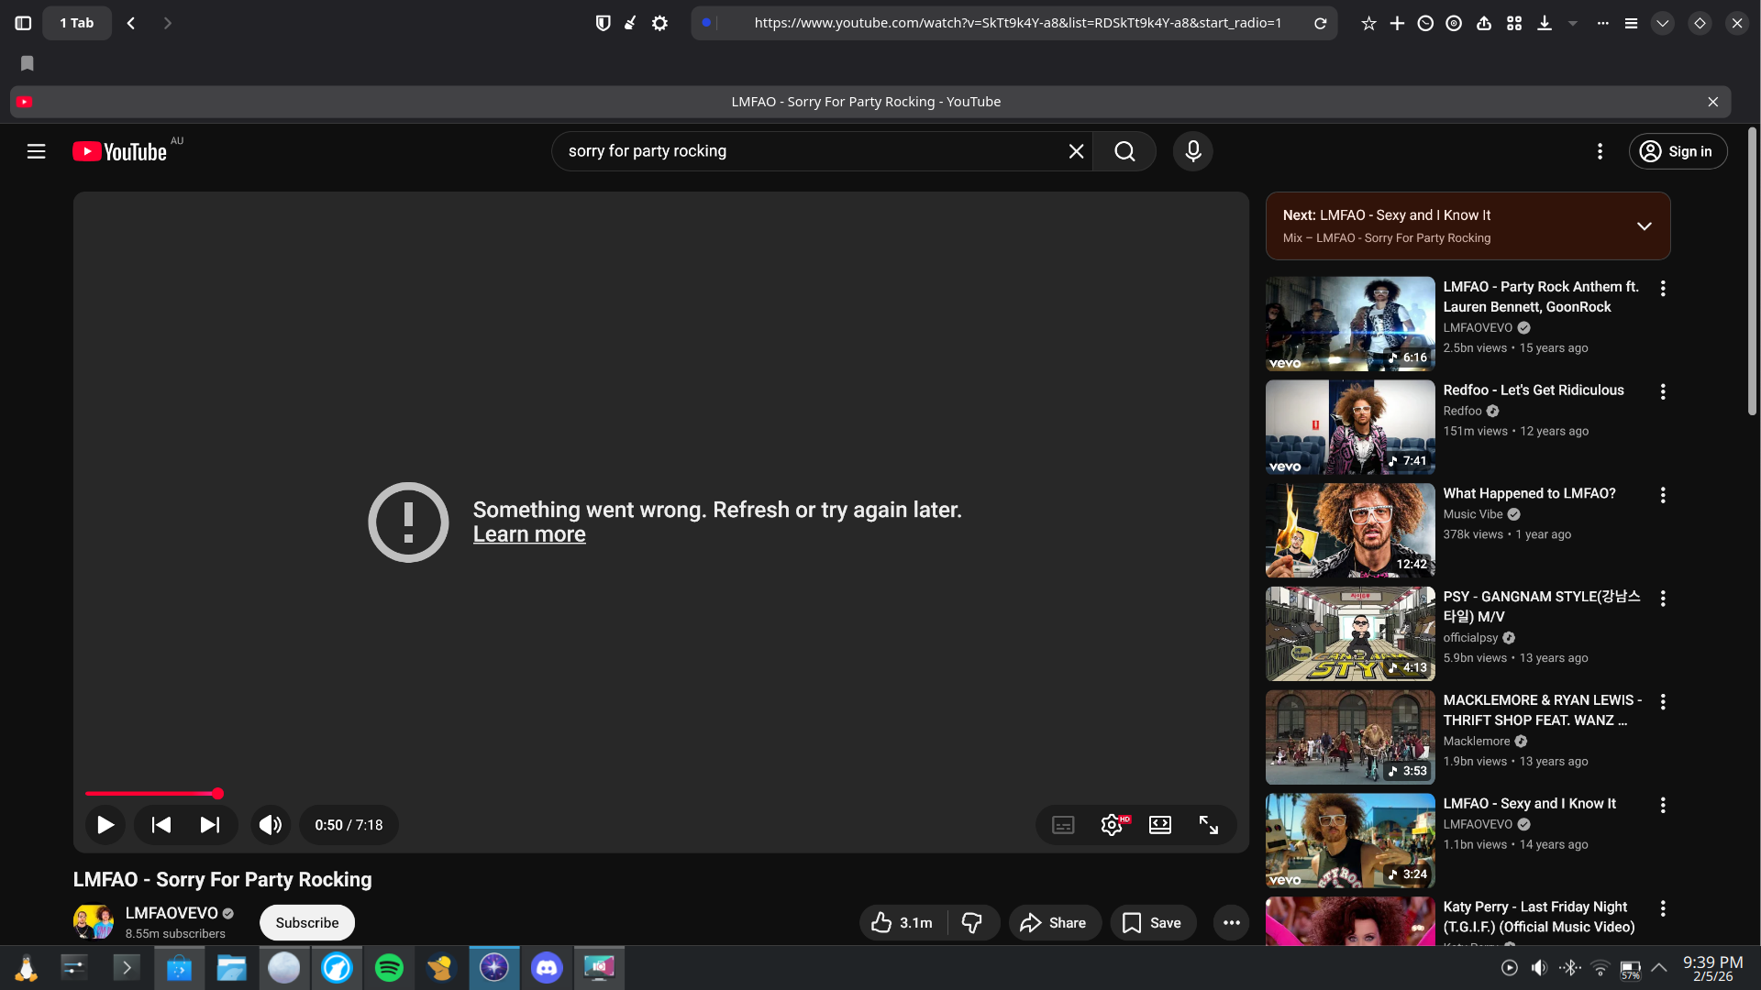Image resolution: width=1761 pixels, height=990 pixels.
Task: Reload the page
Action: 1320,23
